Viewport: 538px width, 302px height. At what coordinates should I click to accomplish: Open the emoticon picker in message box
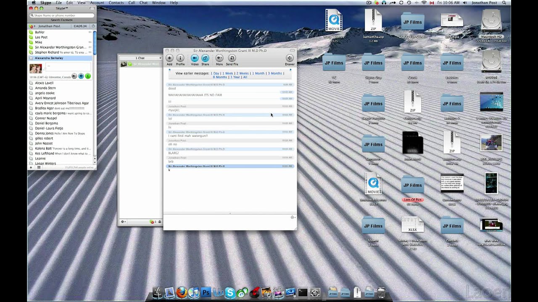(x=293, y=217)
